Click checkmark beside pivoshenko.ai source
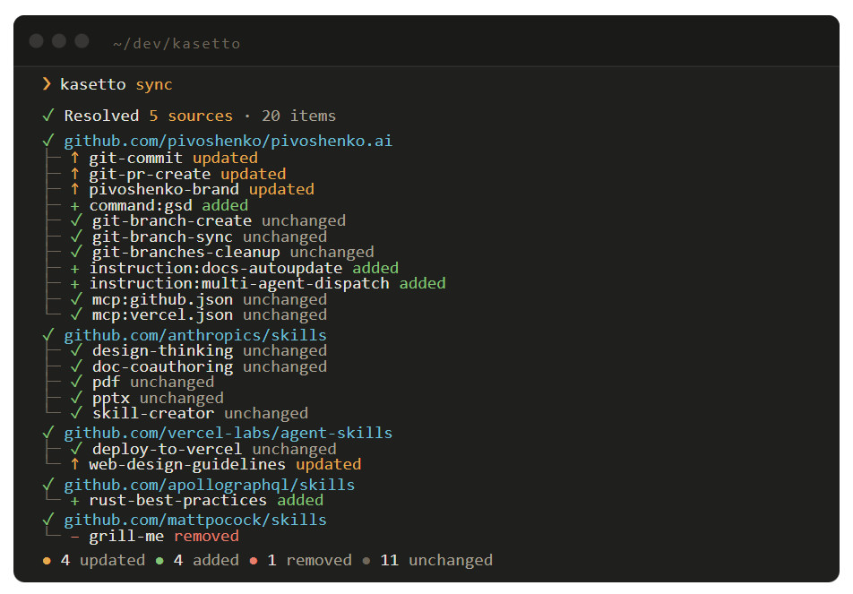The image size is (853, 594). click(48, 141)
